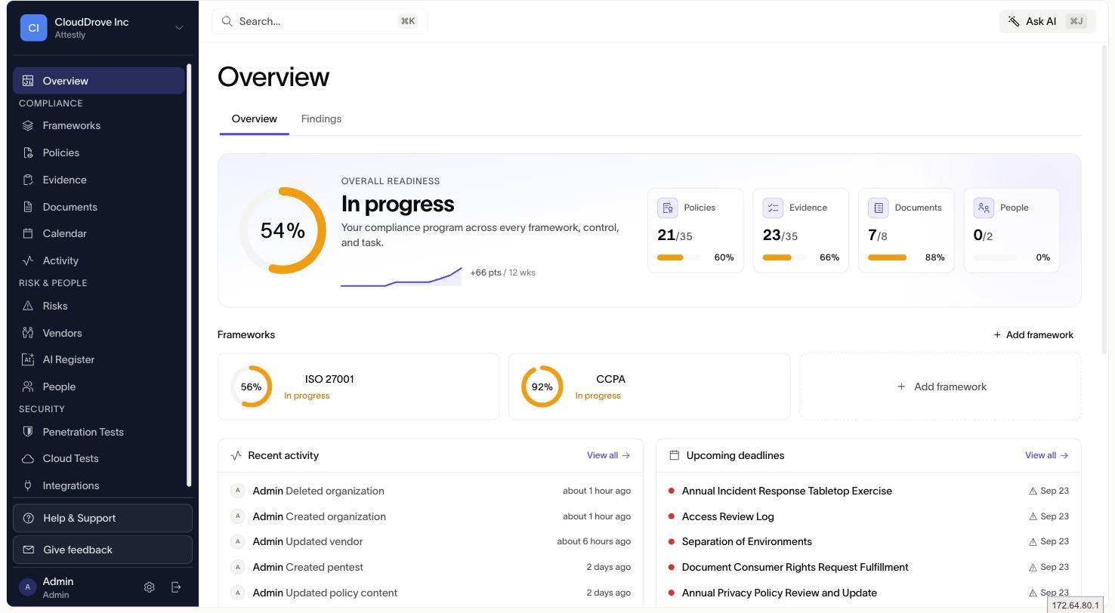
Task: Click the Policies document icon in sidebar
Action: 28,152
